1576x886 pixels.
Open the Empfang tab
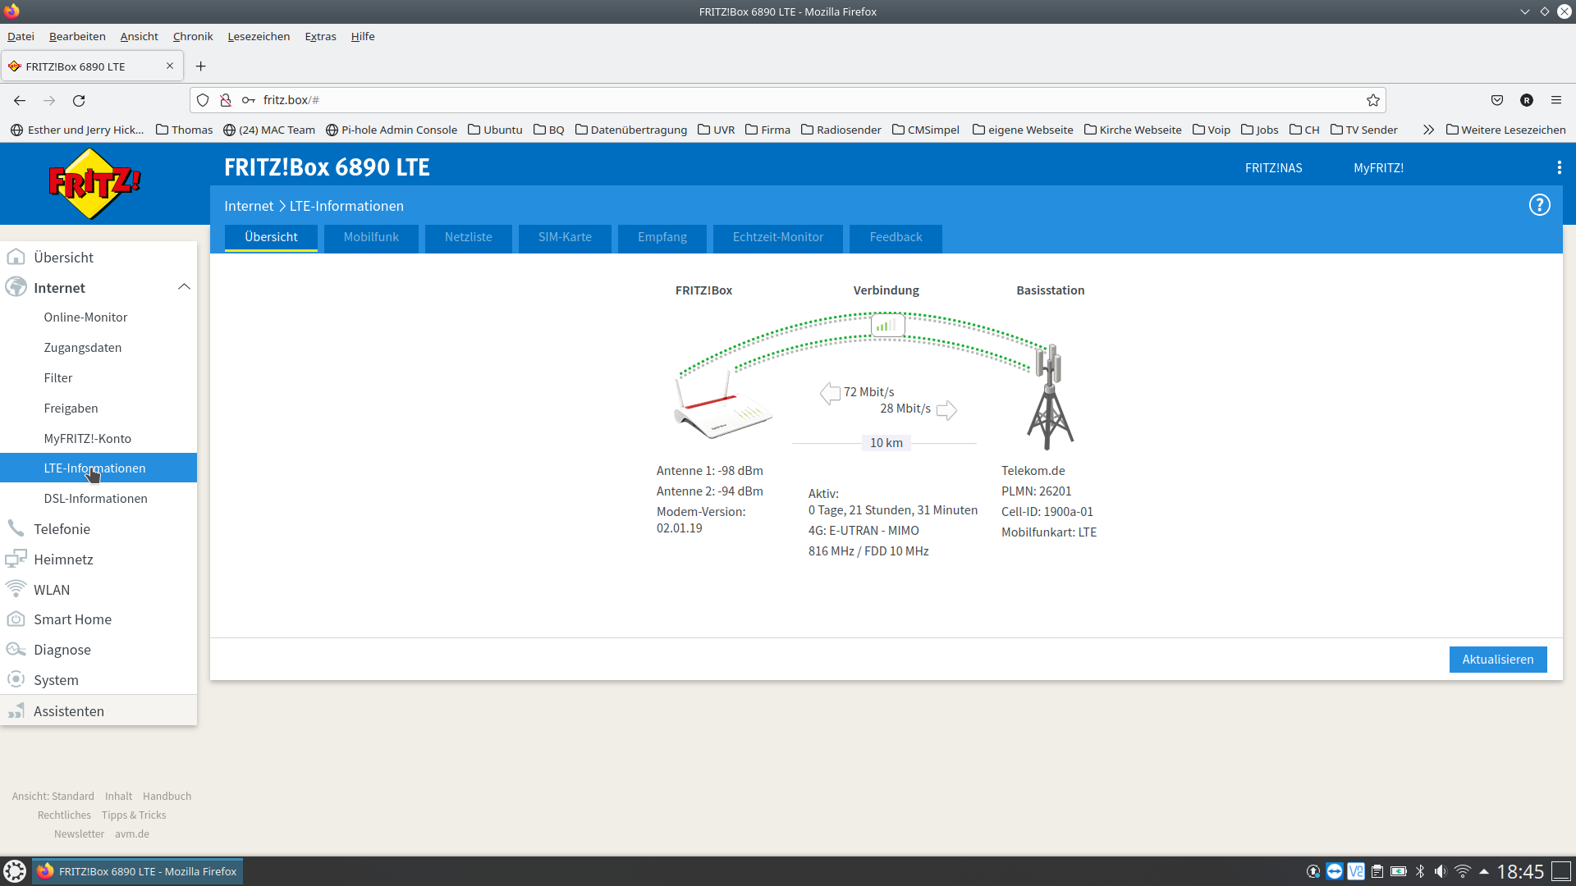[x=662, y=237]
